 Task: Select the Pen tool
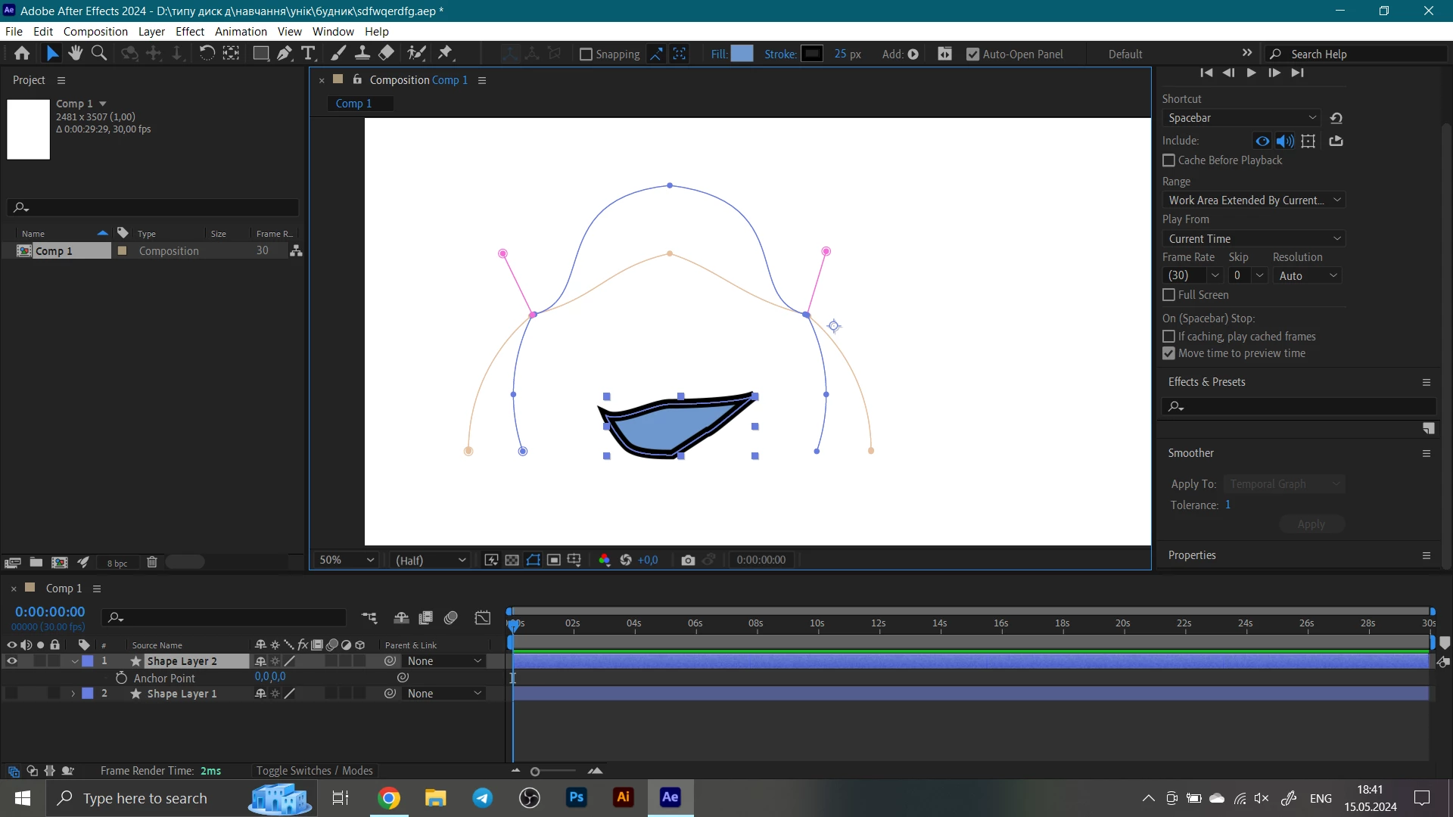pos(285,54)
